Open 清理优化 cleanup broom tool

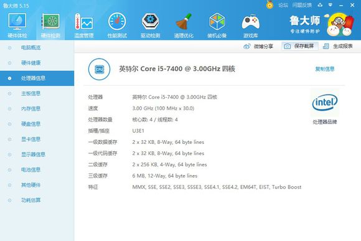pos(184,26)
